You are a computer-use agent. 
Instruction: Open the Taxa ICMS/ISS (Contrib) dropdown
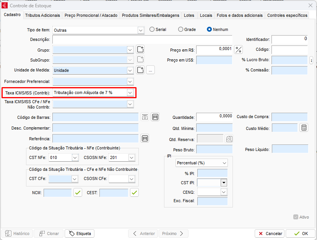[x=130, y=92]
